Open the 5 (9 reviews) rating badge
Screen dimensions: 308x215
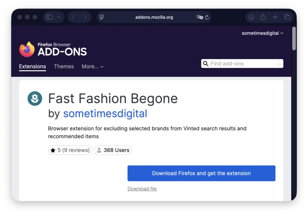70,150
